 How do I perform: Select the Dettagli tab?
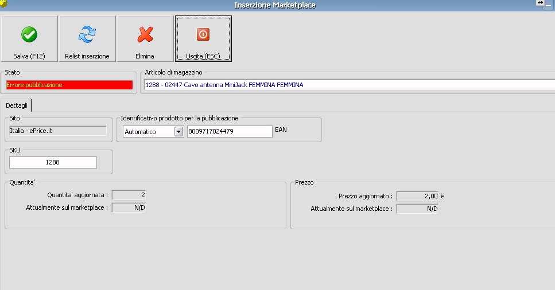16,105
